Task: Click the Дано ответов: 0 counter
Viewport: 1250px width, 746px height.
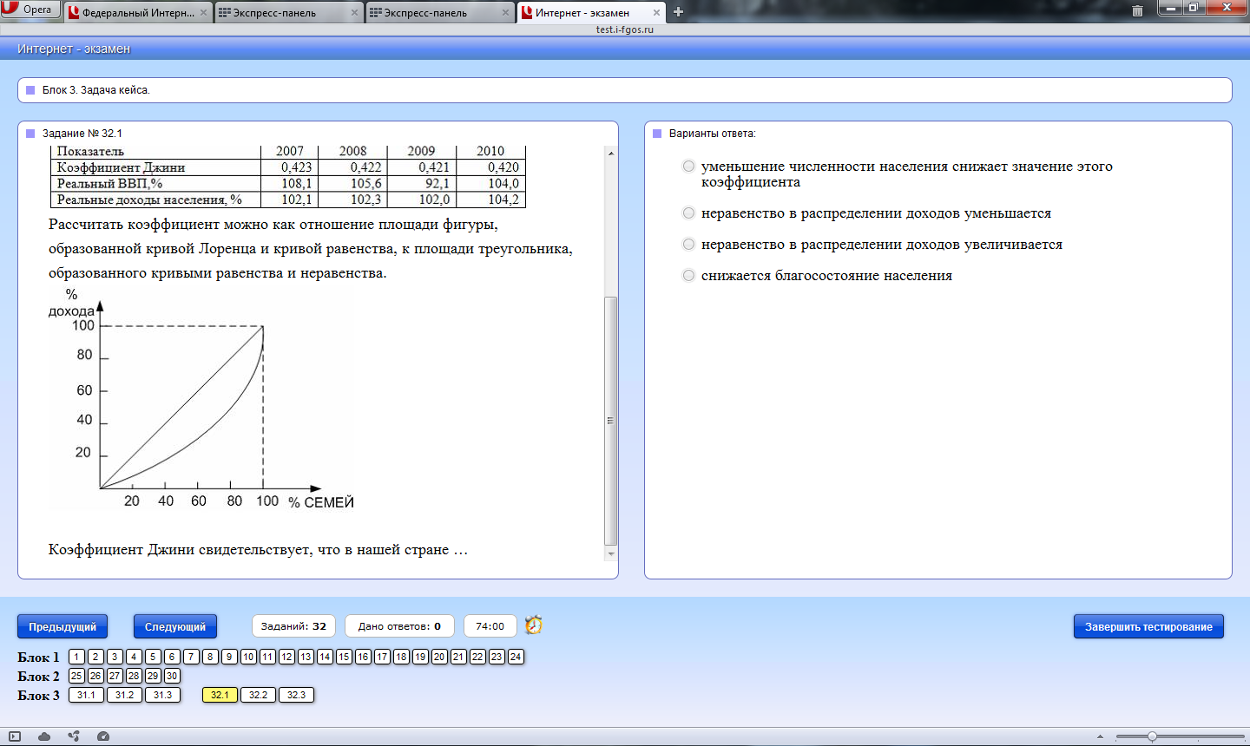Action: coord(399,626)
